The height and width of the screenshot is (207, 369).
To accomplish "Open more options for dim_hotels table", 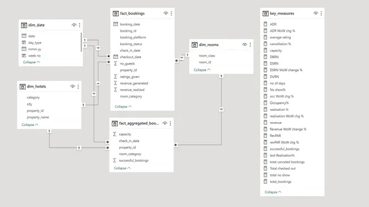I will pos(78,87).
